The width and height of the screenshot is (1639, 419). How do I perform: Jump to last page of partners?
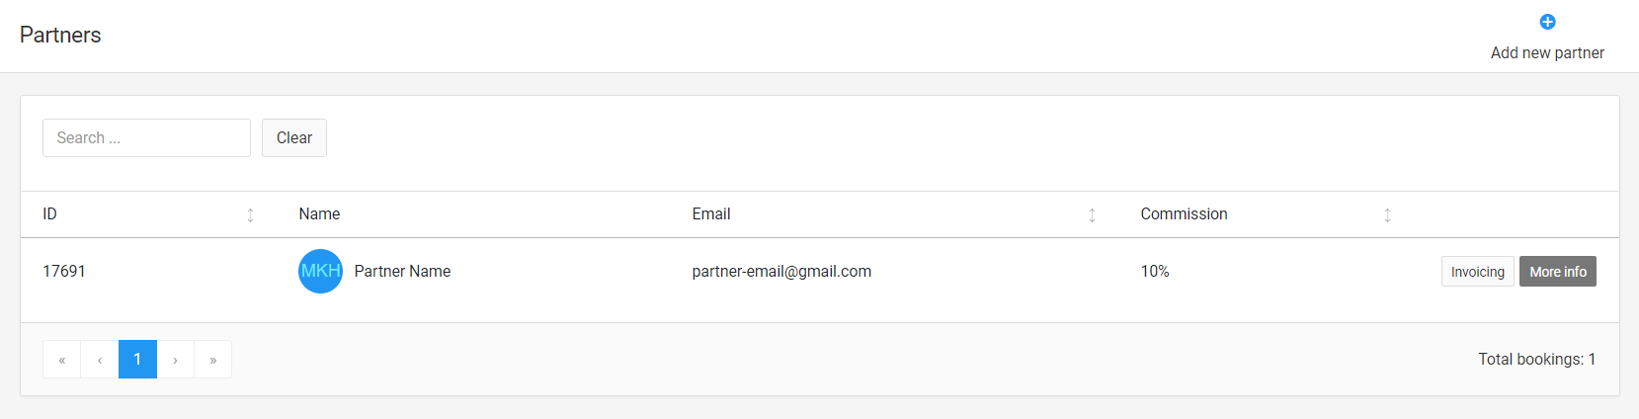tap(212, 360)
